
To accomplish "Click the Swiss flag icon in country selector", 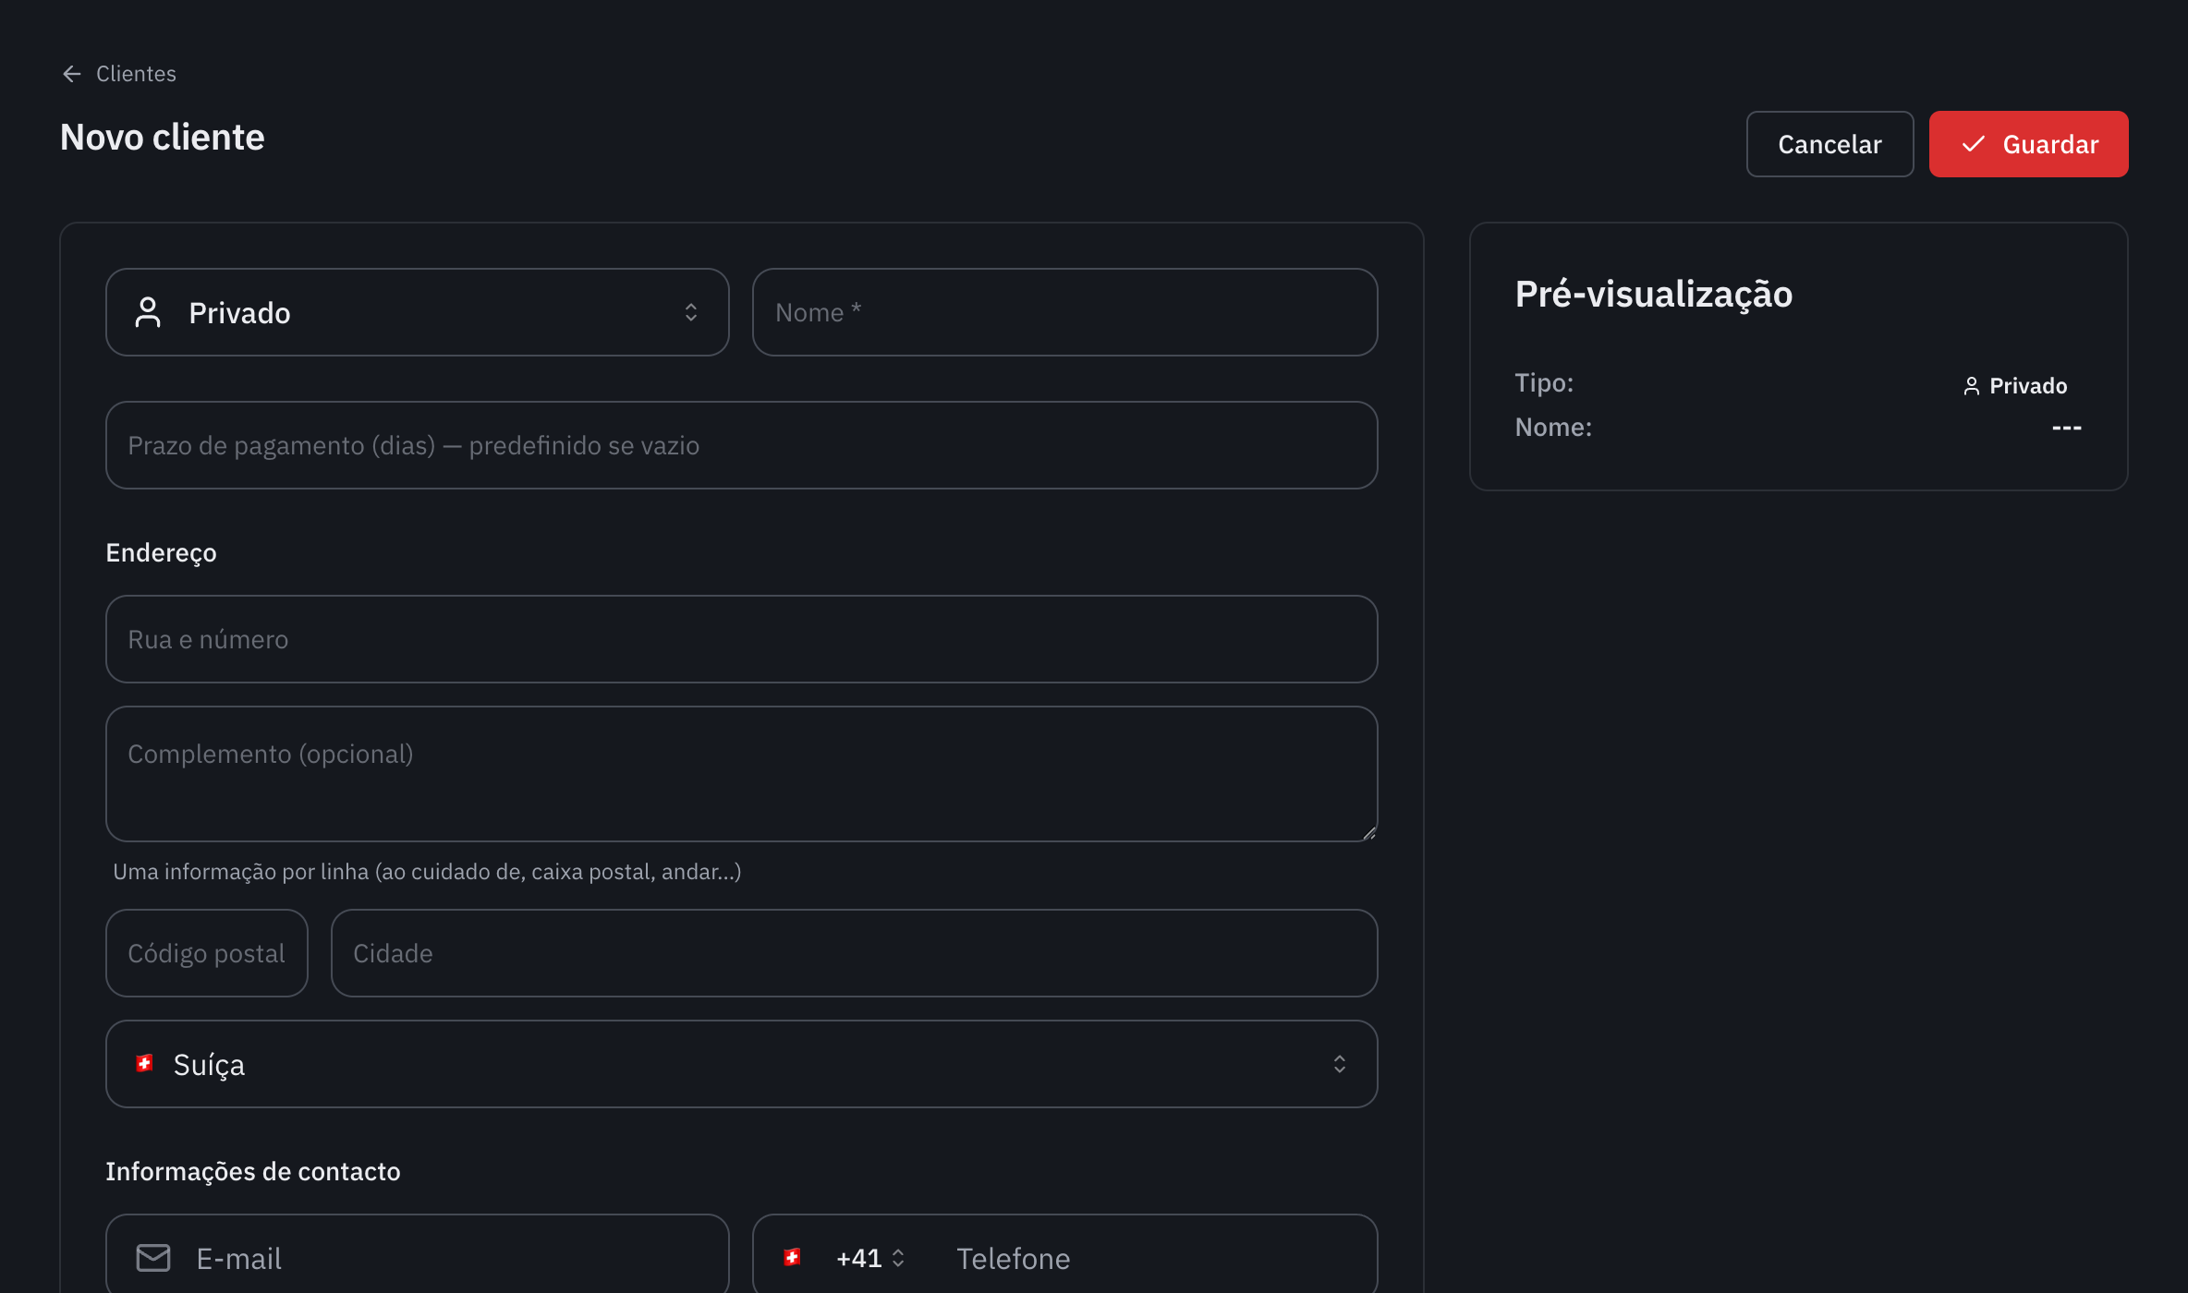I will 144,1063.
